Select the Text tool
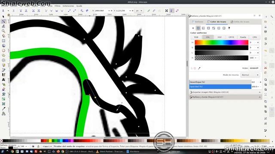The image size is (275, 154). [3, 80]
